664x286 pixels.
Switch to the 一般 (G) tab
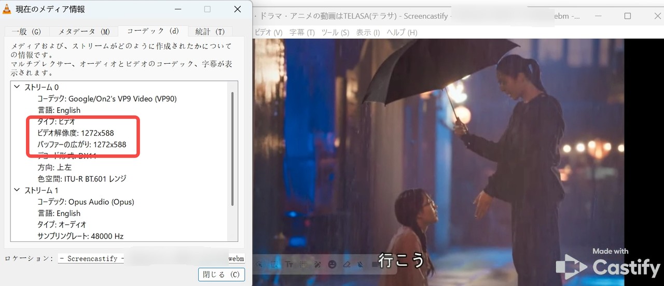[x=26, y=32]
